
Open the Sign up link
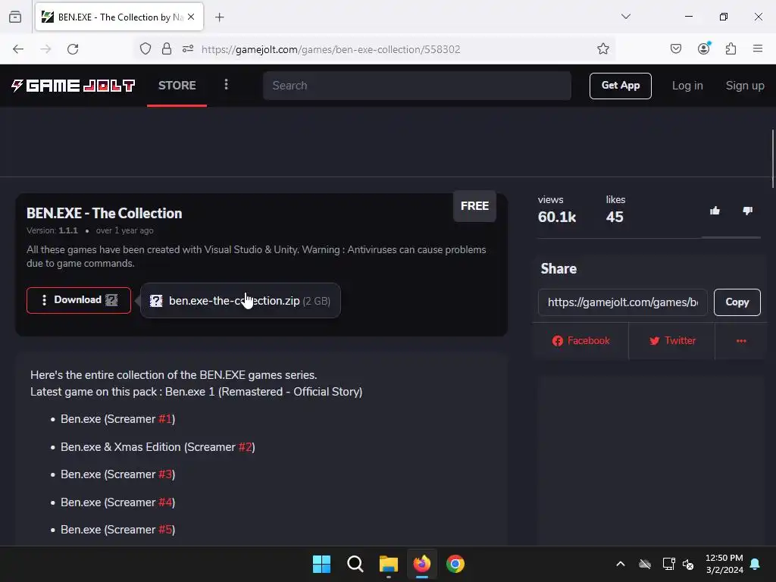(x=744, y=86)
